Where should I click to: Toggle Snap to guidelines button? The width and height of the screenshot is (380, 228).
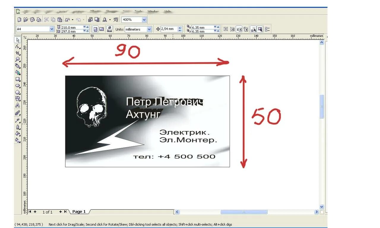point(232,29)
